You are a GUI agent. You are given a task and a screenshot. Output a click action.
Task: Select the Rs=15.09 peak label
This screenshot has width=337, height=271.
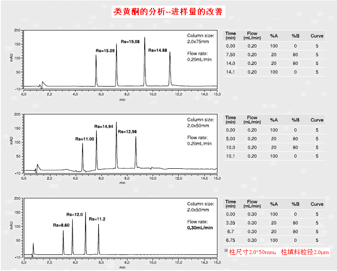pos(105,51)
